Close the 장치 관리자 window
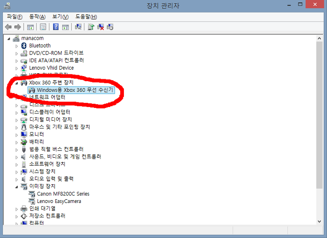327x238 pixels. [315, 4]
